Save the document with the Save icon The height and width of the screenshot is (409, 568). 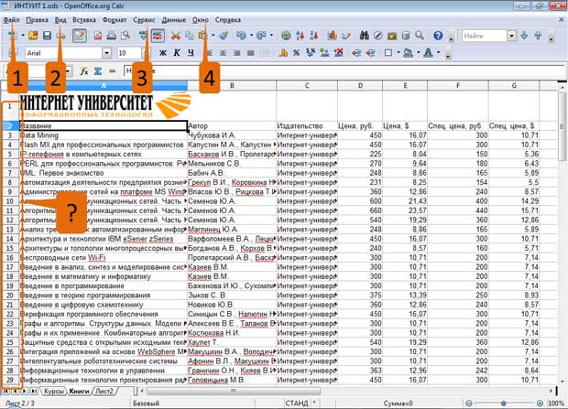(x=47, y=35)
